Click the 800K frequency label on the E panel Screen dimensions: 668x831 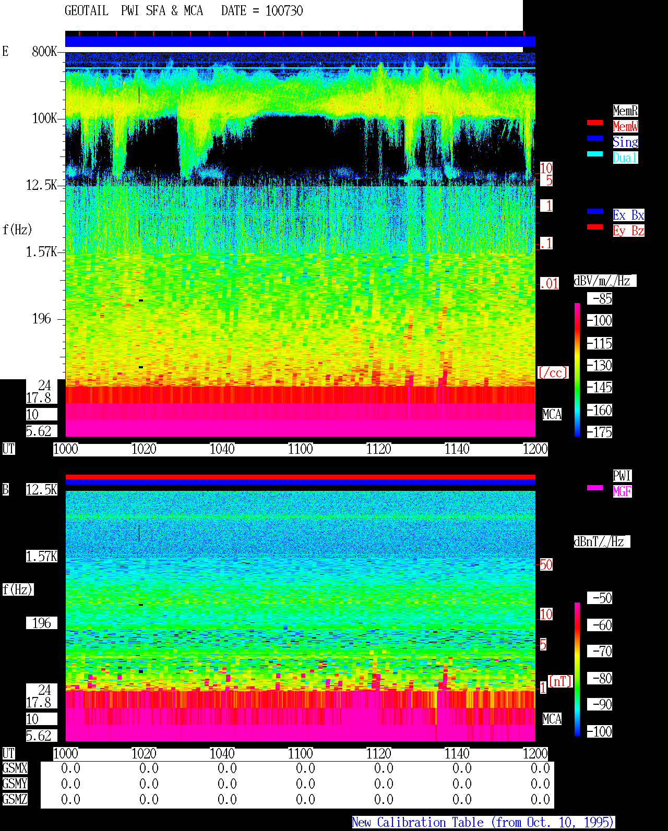pos(44,51)
